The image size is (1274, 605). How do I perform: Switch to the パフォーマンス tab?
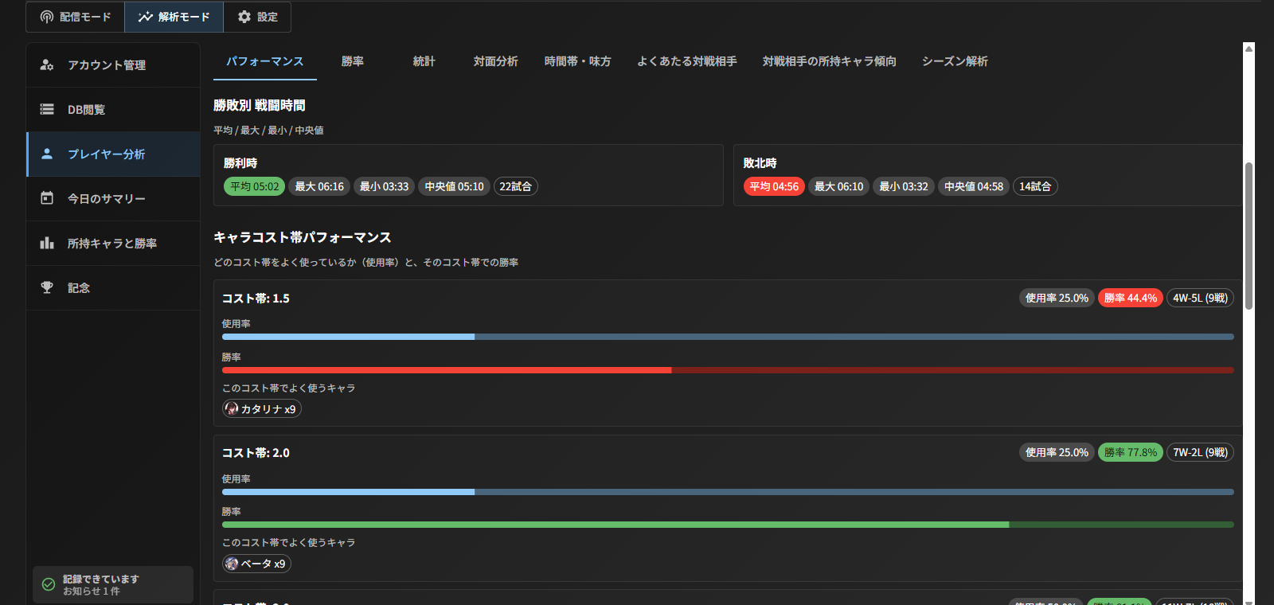(x=265, y=61)
